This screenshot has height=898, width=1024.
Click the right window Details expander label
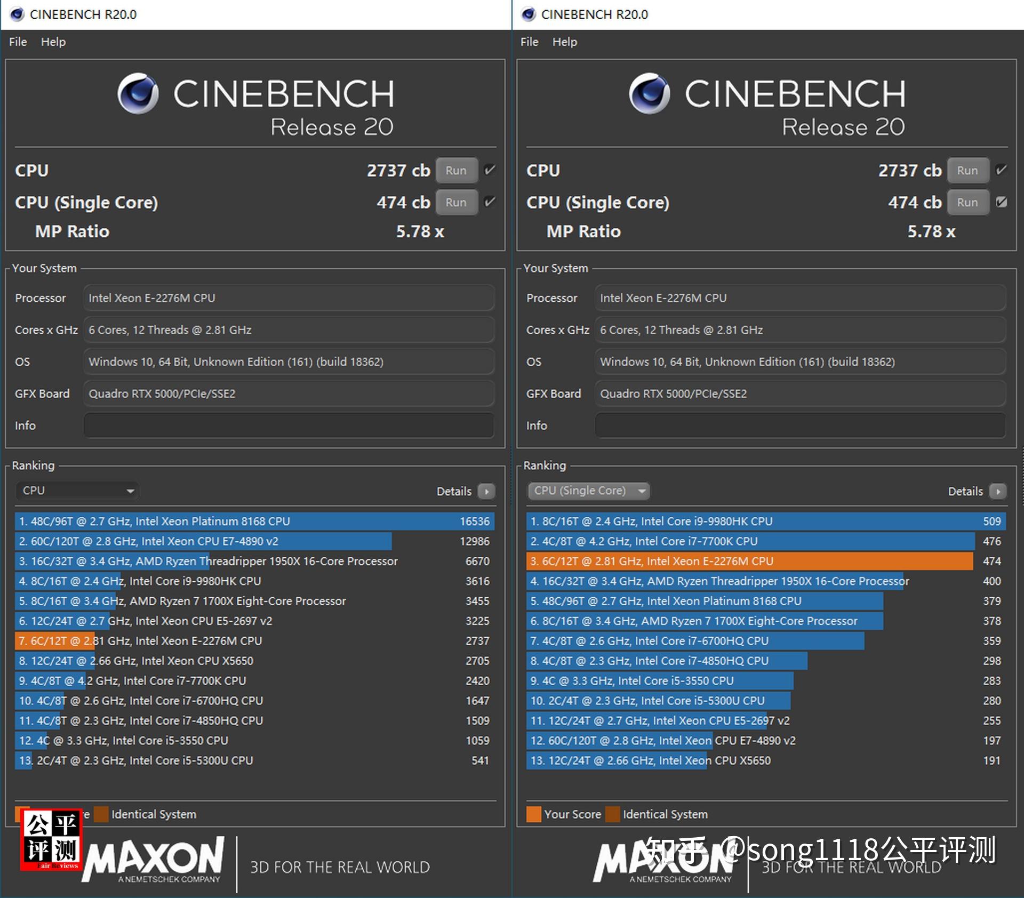(x=965, y=491)
